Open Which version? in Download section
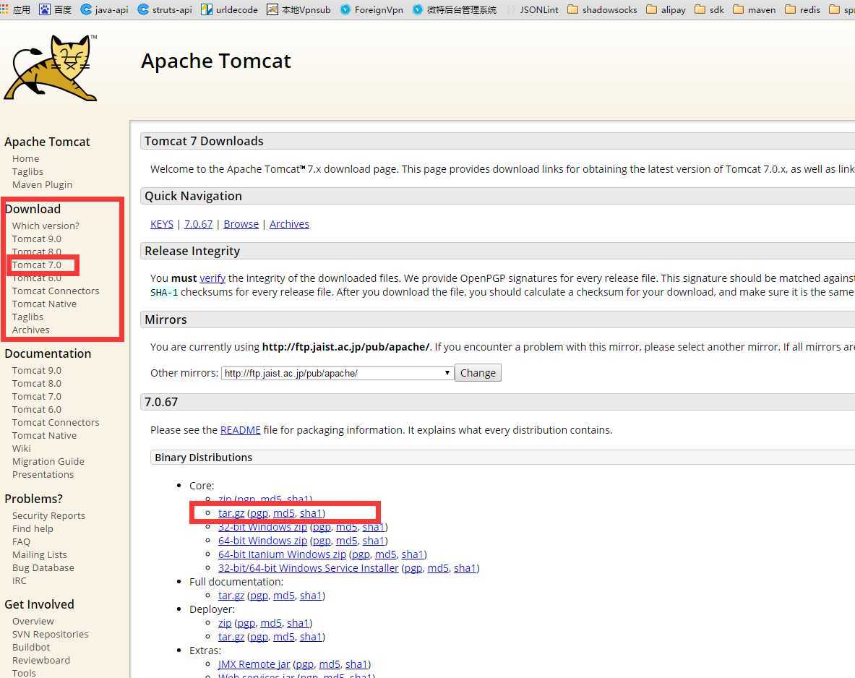Screen dimensions: 855x678 click(46, 226)
